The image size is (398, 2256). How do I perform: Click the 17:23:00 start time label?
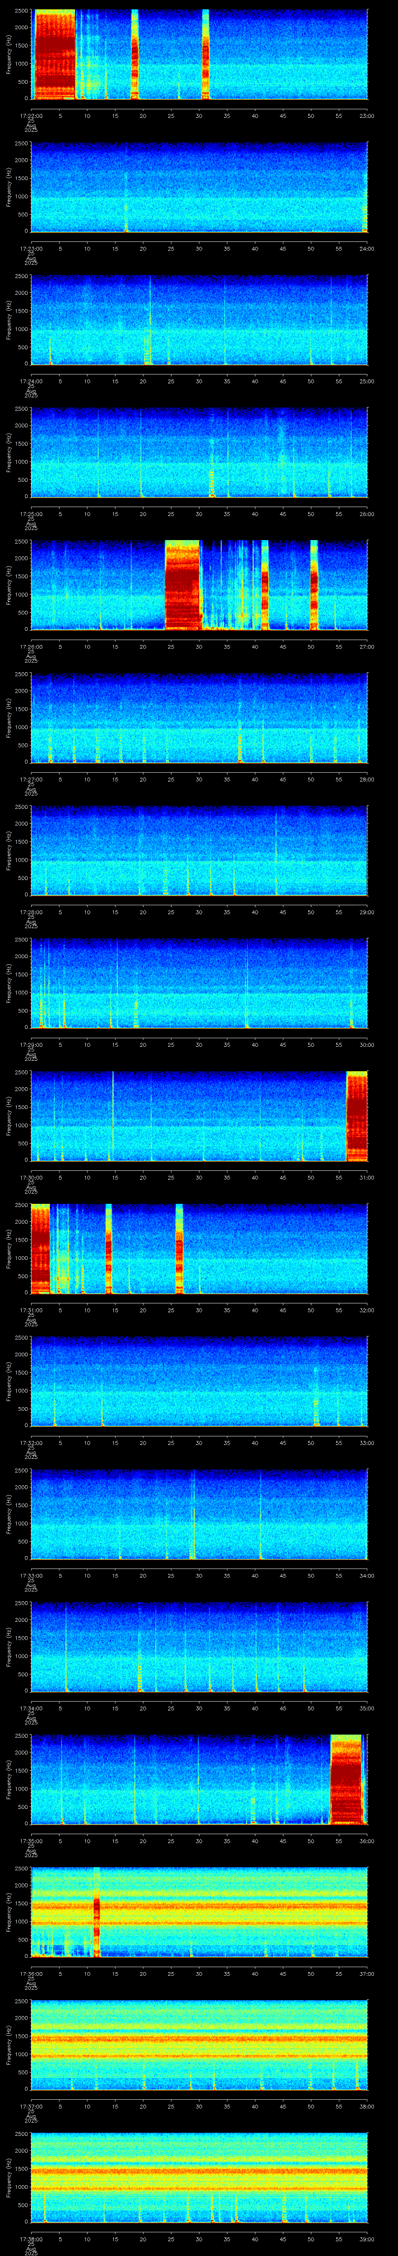pyautogui.click(x=31, y=249)
